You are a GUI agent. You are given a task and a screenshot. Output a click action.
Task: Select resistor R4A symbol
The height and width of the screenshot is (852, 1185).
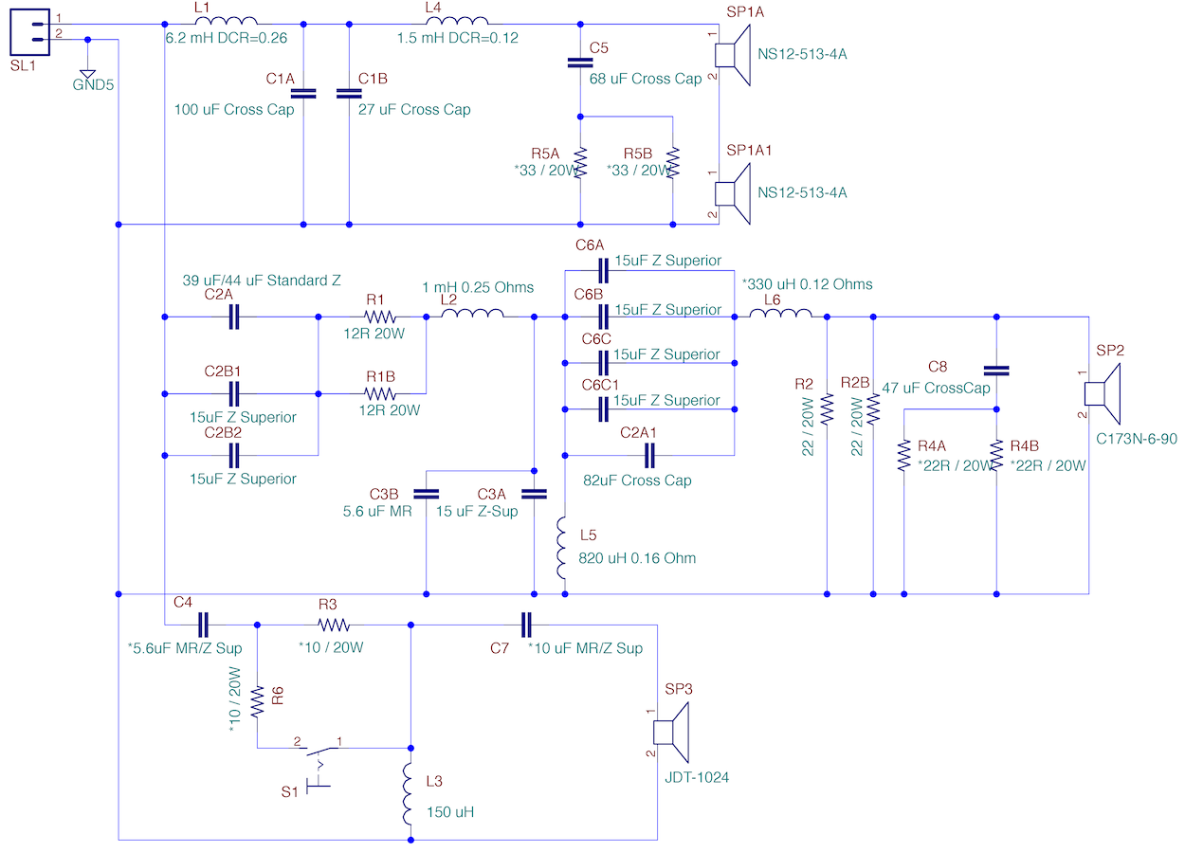(x=904, y=455)
